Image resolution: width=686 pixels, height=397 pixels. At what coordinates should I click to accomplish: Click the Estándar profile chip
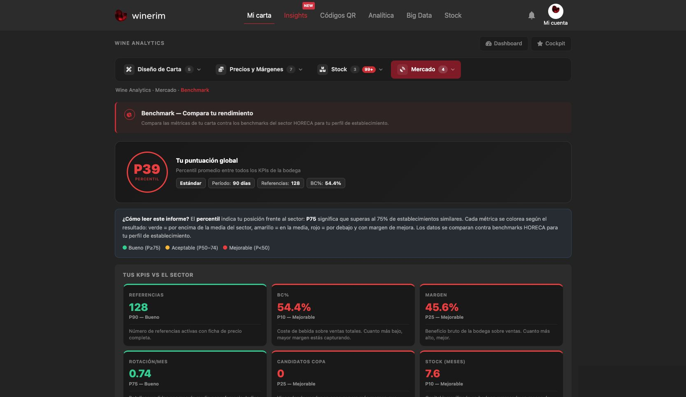pos(191,183)
